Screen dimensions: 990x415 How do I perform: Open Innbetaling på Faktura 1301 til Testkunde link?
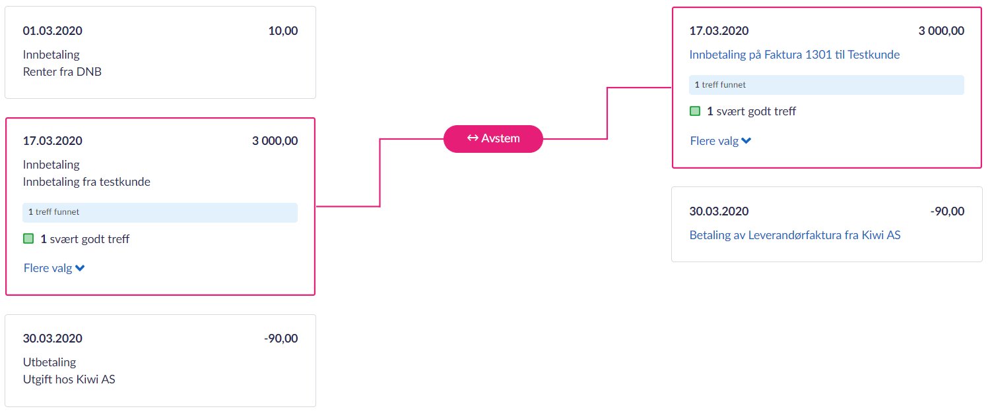coord(795,55)
